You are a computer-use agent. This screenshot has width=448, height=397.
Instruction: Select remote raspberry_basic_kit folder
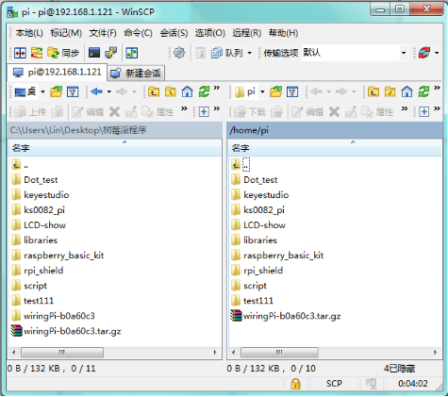point(277,256)
